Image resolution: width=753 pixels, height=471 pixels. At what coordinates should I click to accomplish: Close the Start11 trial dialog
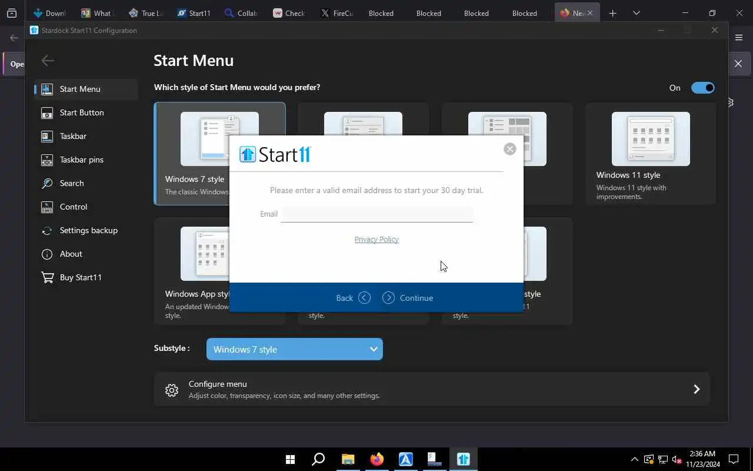point(510,149)
